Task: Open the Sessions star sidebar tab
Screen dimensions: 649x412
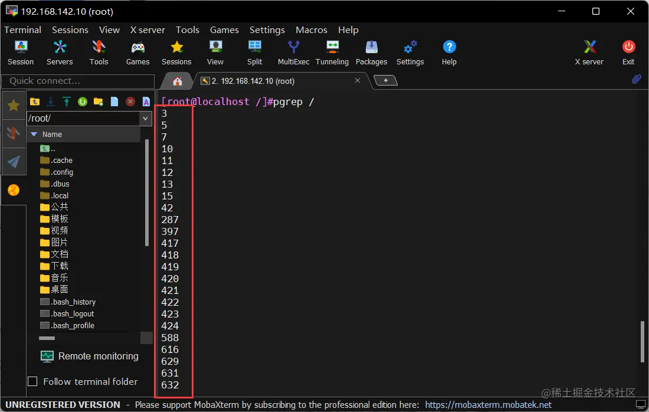Action: click(x=13, y=106)
